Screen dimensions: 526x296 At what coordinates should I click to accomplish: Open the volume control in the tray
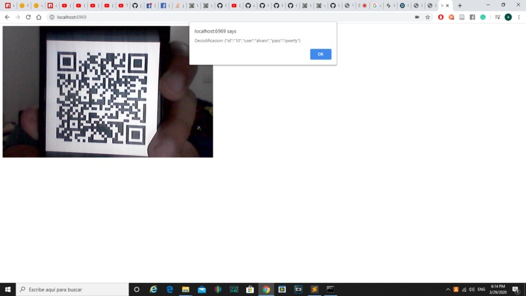[472, 289]
